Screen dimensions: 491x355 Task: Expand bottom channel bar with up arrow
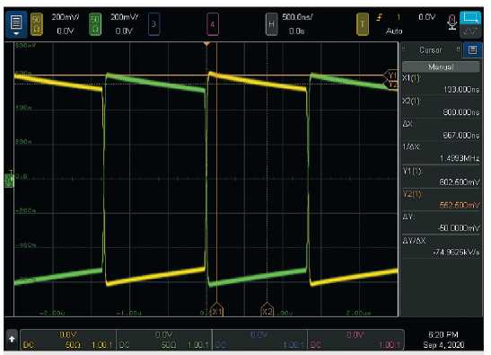click(x=12, y=339)
